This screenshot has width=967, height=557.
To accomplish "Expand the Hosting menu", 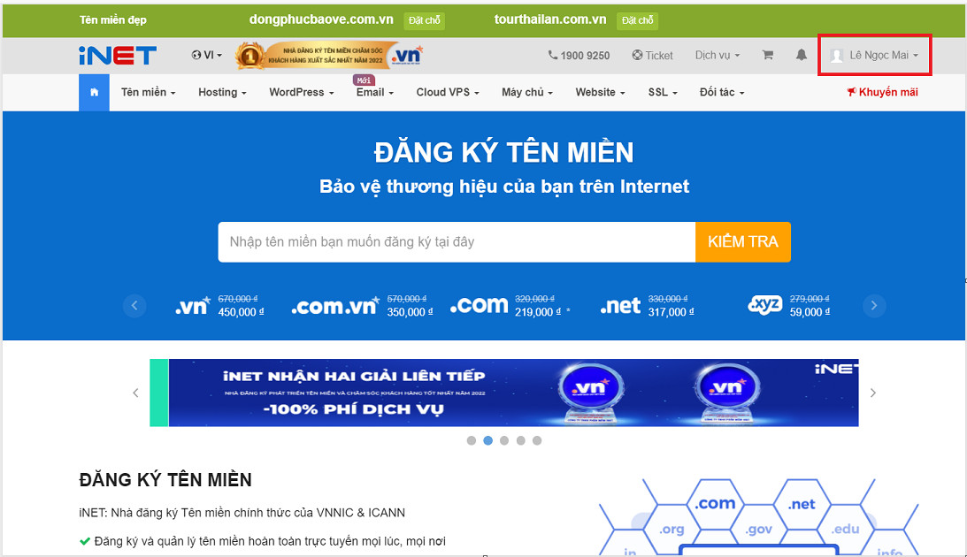I will [222, 93].
